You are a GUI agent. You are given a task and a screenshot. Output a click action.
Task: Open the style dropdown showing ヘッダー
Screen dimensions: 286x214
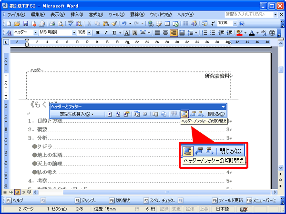(x=36, y=33)
